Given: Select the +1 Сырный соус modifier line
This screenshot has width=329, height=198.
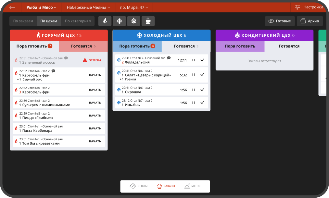Looking at the screenshot, I should tap(30, 80).
